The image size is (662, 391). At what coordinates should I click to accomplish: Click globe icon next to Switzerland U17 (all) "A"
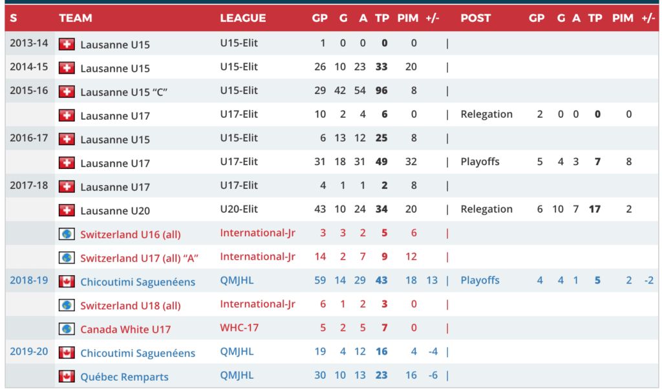point(67,258)
